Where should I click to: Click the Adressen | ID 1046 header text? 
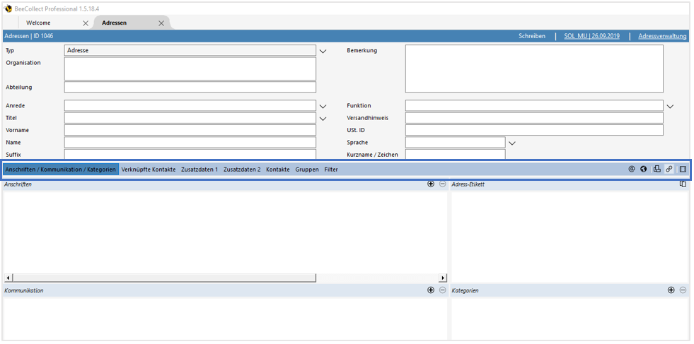[29, 36]
